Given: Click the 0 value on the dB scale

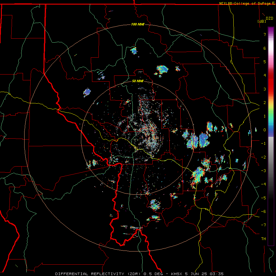Looking at the screenshot, I should coord(265,130).
